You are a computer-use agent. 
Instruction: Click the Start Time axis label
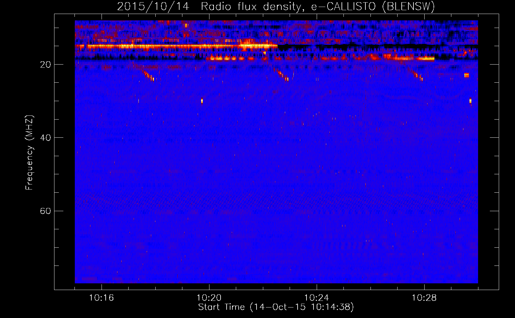click(276, 307)
